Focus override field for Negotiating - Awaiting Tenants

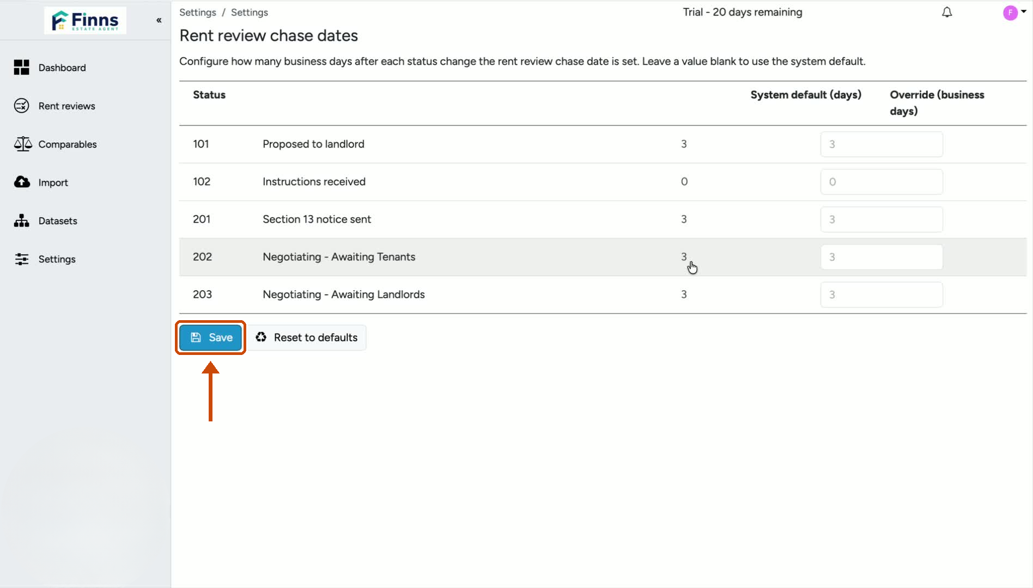pyautogui.click(x=882, y=257)
